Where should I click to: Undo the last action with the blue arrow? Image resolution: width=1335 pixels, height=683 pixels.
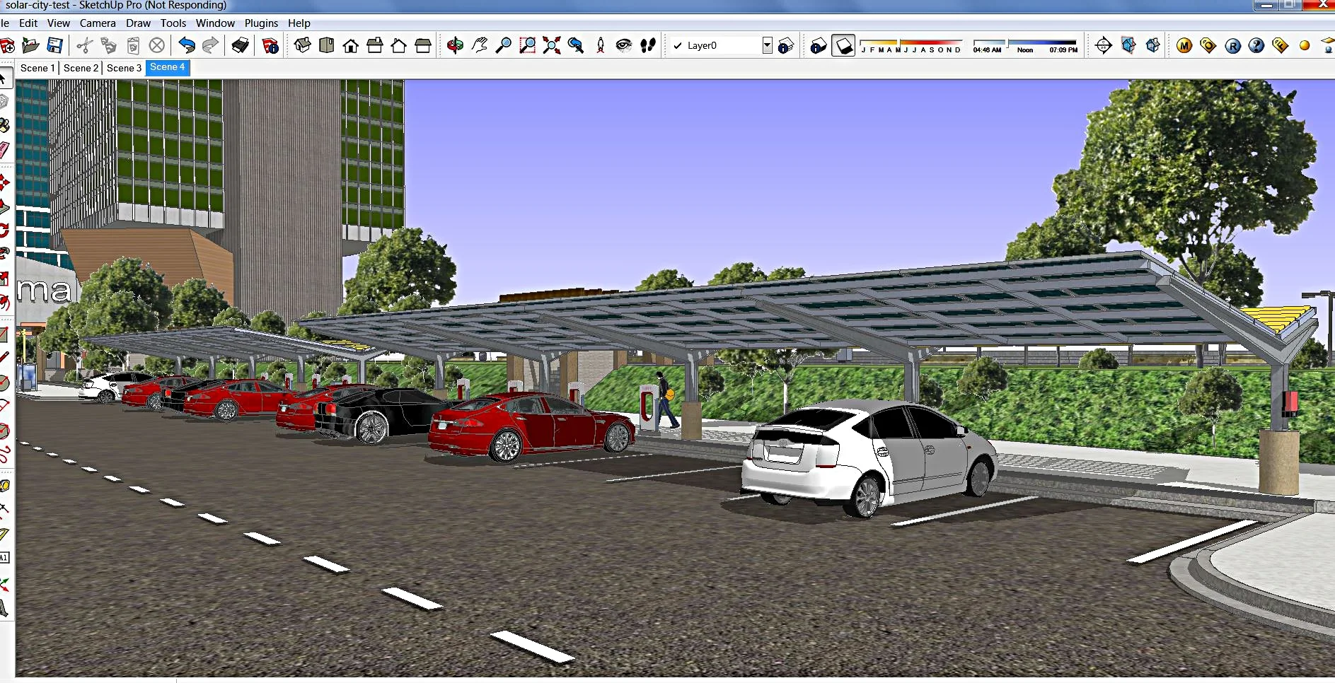[187, 46]
